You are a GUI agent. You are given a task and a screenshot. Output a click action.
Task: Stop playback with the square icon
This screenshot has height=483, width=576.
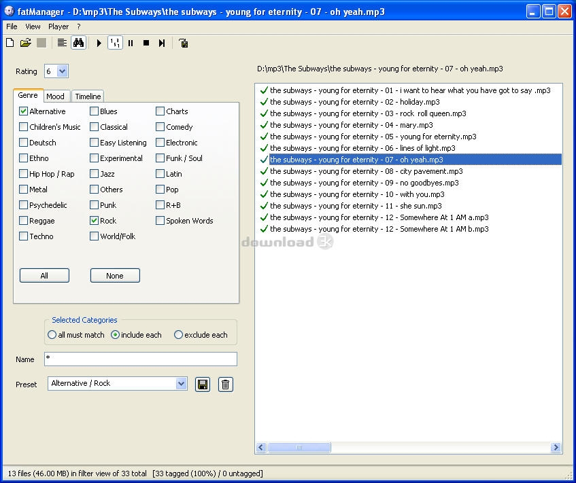pos(146,43)
